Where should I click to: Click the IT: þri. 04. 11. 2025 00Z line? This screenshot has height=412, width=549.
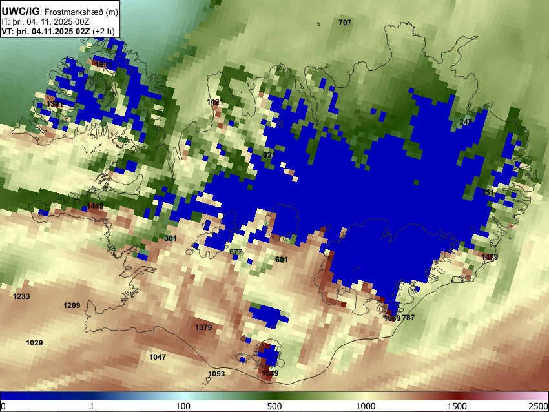click(x=45, y=22)
